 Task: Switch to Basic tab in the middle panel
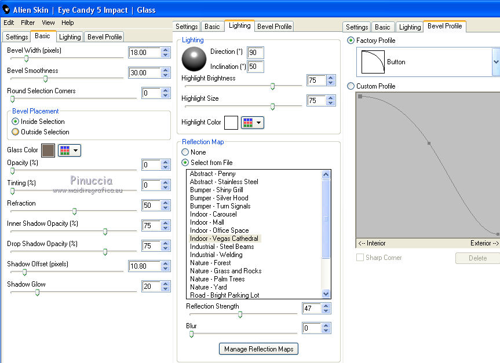(212, 27)
